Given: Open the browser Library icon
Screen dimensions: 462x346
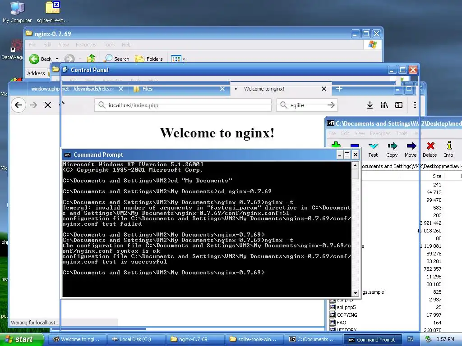Looking at the screenshot, I should coord(384,105).
